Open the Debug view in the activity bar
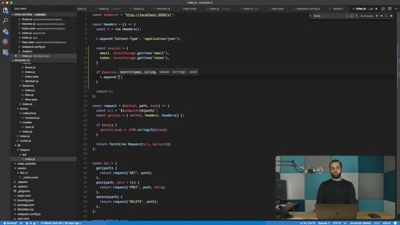 point(5,42)
